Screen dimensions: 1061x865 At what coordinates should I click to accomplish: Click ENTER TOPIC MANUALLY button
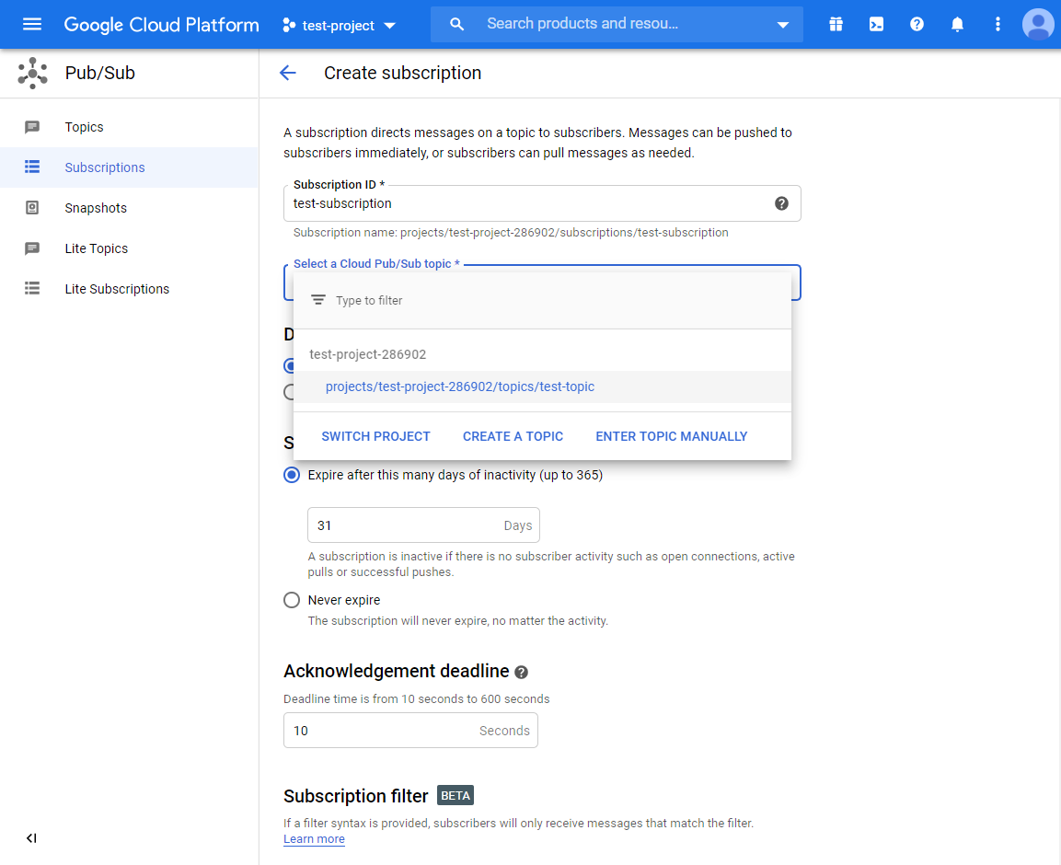pyautogui.click(x=671, y=436)
